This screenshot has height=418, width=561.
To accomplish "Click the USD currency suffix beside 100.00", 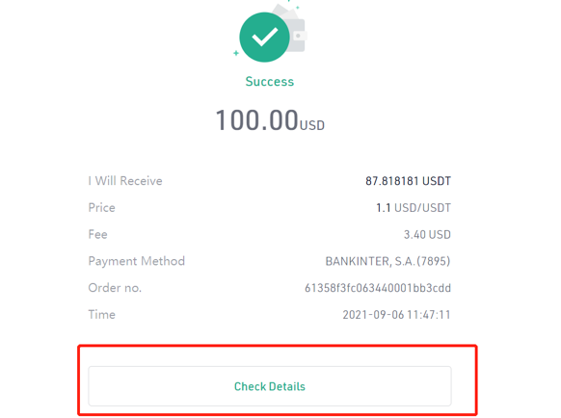I will click(x=312, y=125).
